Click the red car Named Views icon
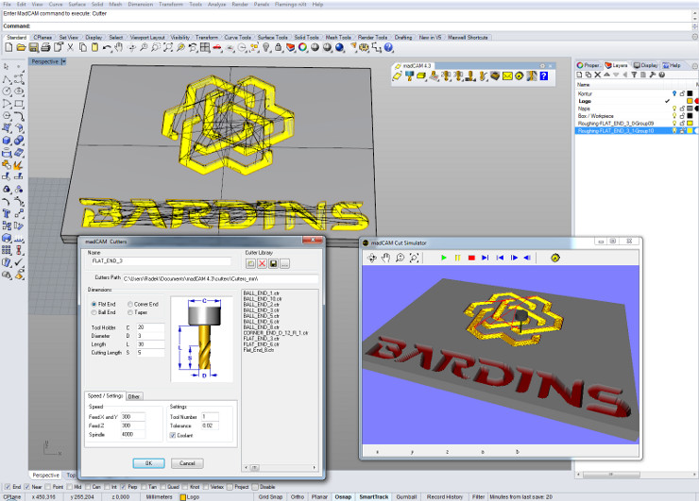699x501 pixels. 217,47
